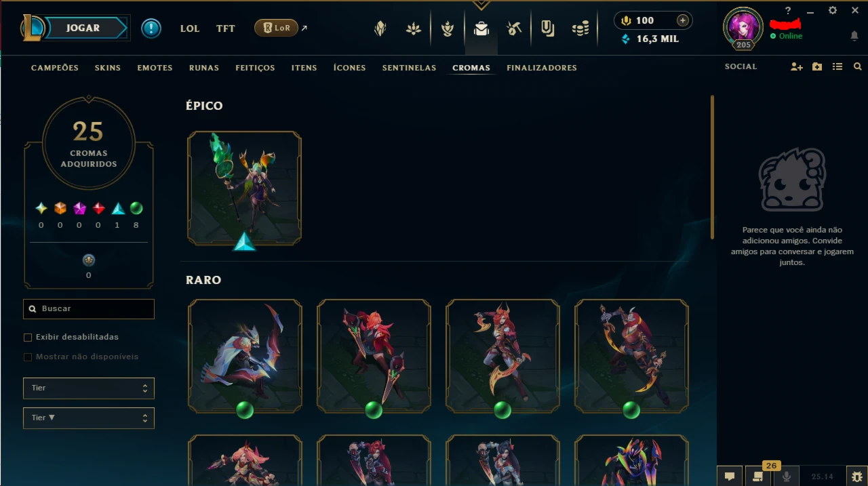
Task: Open the Sentinelas tab
Action: [409, 68]
